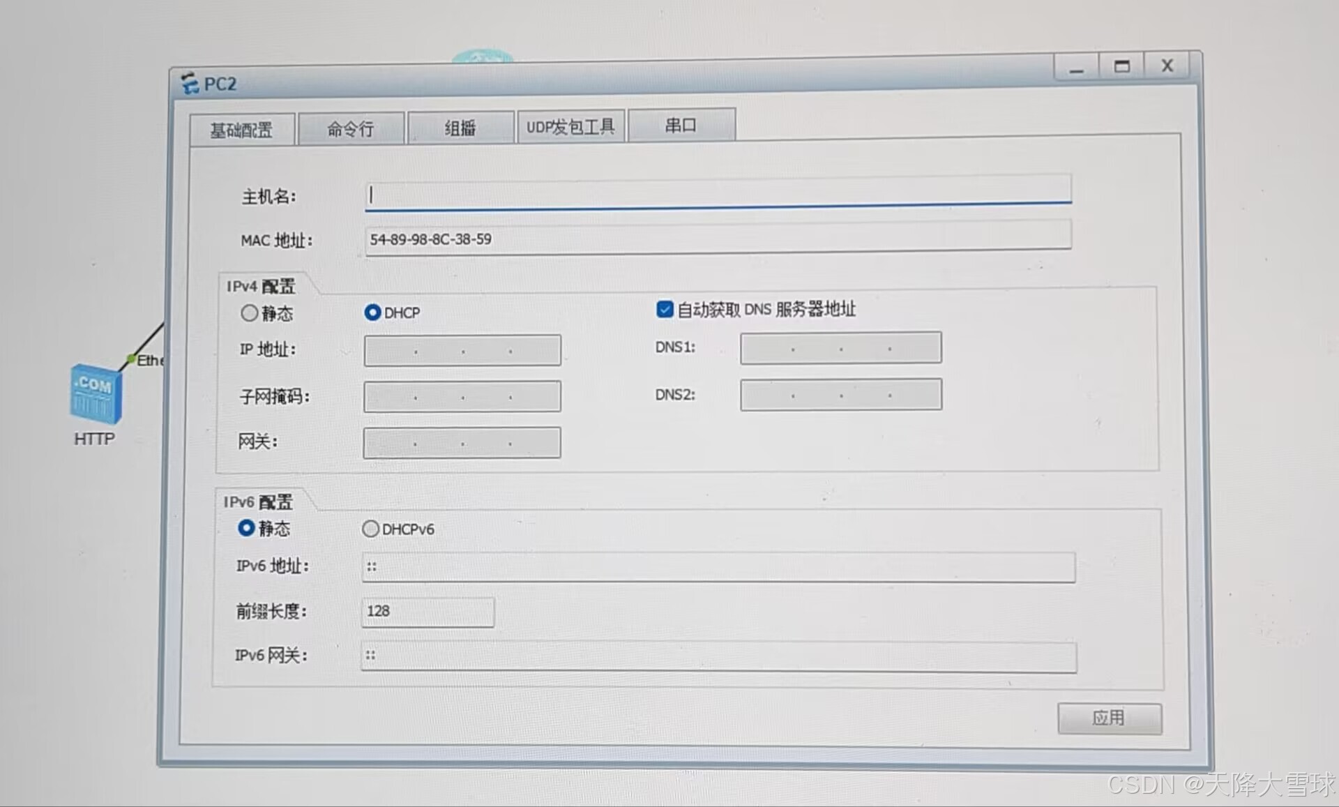The height and width of the screenshot is (807, 1339).
Task: Switch to the 命令行 tab
Action: 351,129
